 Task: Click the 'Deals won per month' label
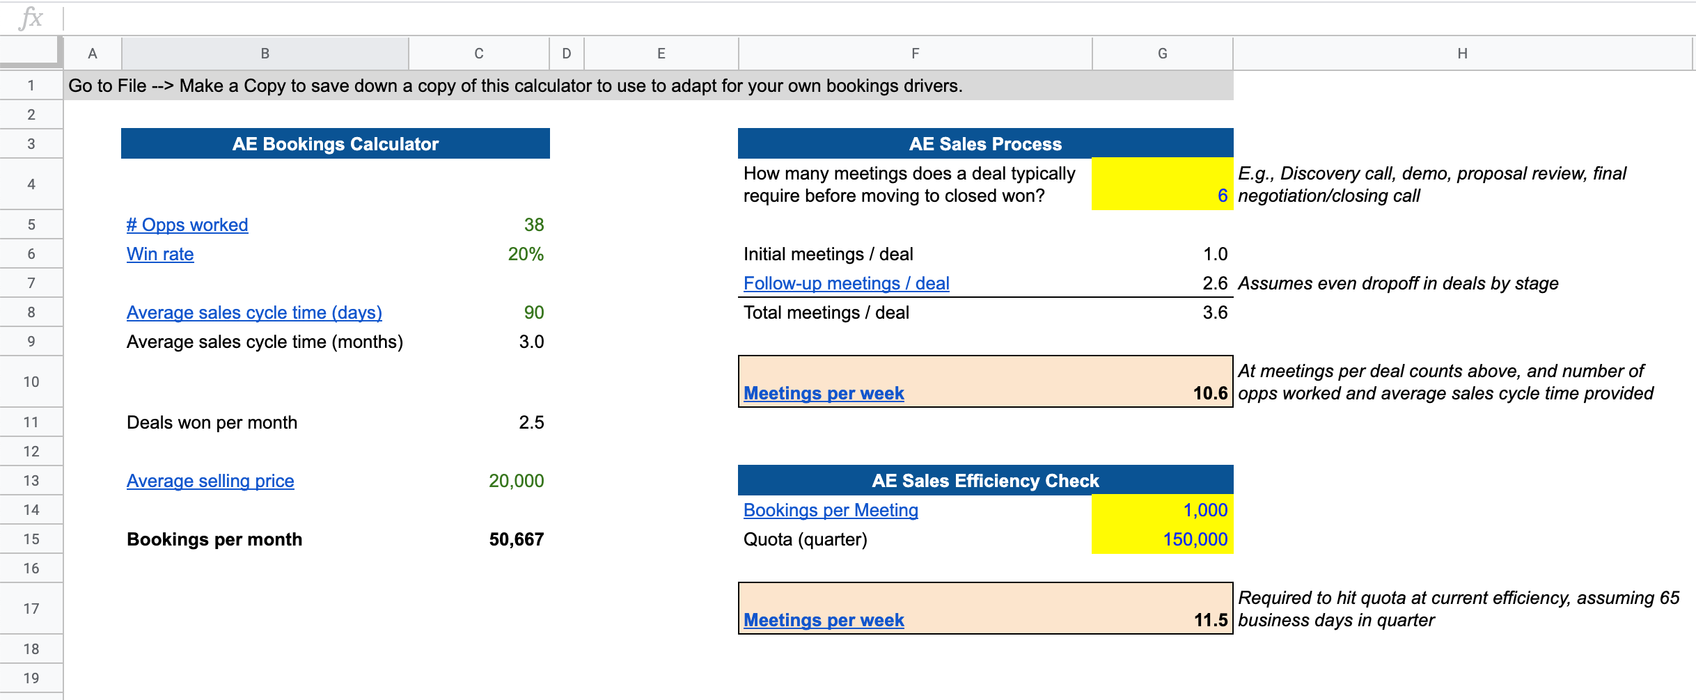(212, 422)
